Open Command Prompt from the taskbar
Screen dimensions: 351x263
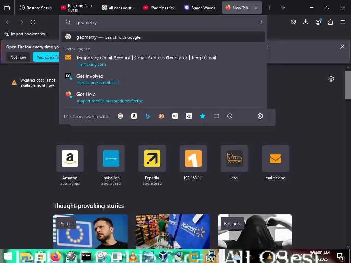[86, 256]
